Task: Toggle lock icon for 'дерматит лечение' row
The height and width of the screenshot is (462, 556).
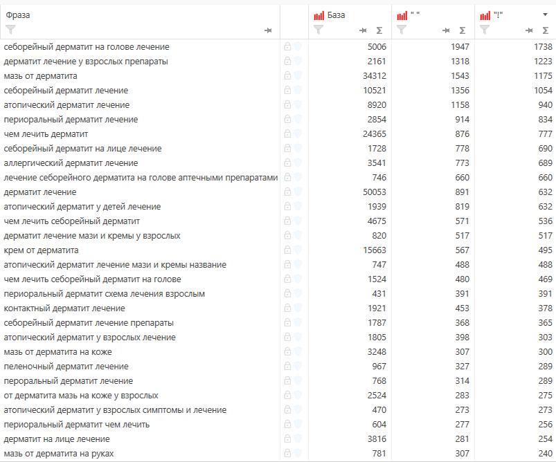Action: 287,192
